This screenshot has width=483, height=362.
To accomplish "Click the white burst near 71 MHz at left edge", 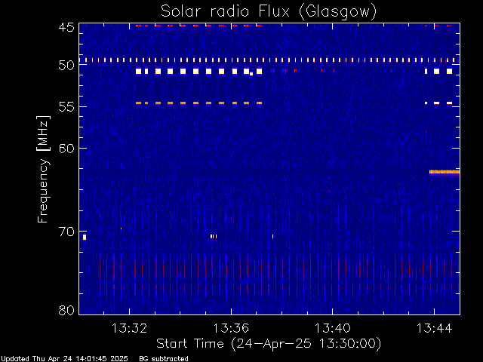I will pyautogui.click(x=85, y=237).
